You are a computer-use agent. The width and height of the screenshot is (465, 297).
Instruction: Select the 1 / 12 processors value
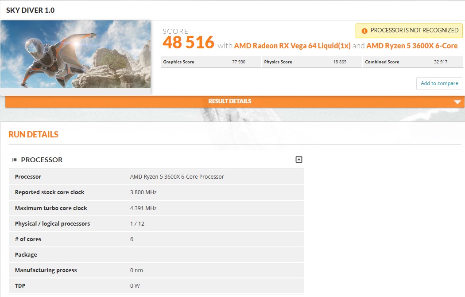tap(137, 224)
